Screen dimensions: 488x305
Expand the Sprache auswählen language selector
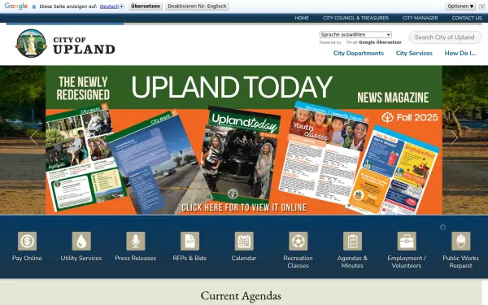pos(355,34)
